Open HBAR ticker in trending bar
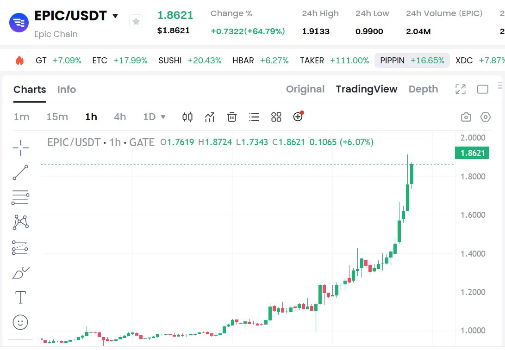Image resolution: width=505 pixels, height=350 pixels. 261,61
